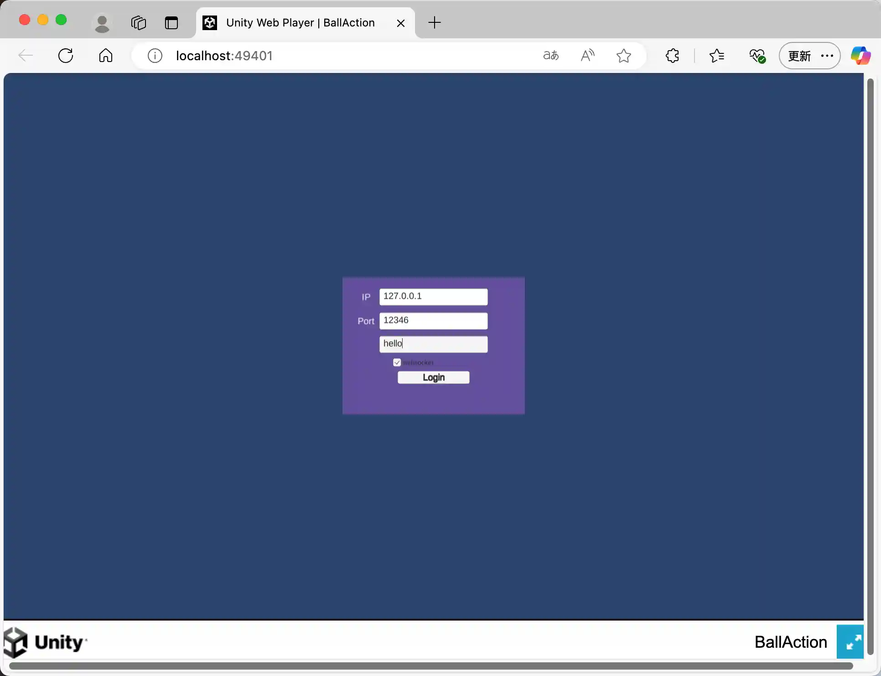Open browser profile menu

click(x=102, y=23)
